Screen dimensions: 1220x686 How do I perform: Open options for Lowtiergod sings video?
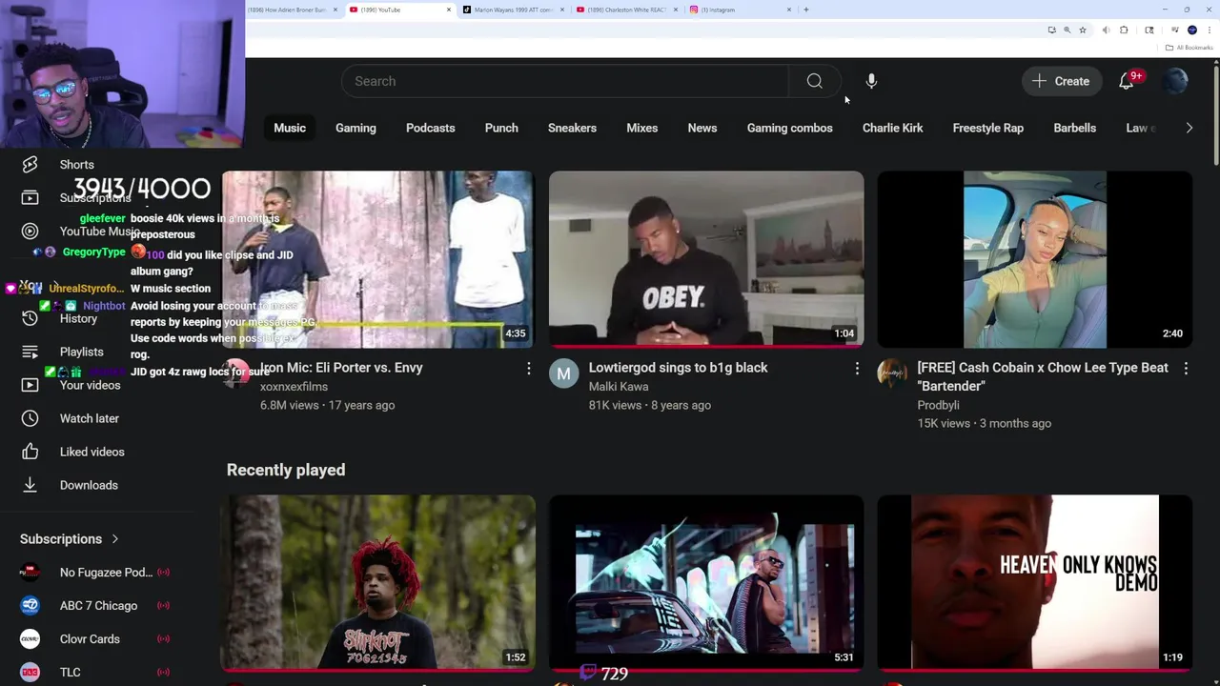point(857,368)
